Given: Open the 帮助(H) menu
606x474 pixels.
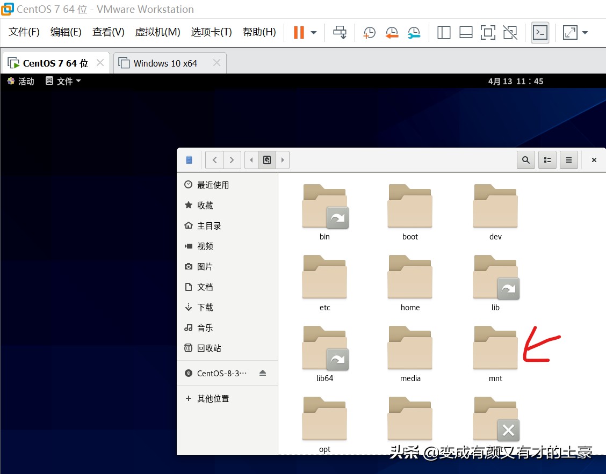Looking at the screenshot, I should pos(259,32).
